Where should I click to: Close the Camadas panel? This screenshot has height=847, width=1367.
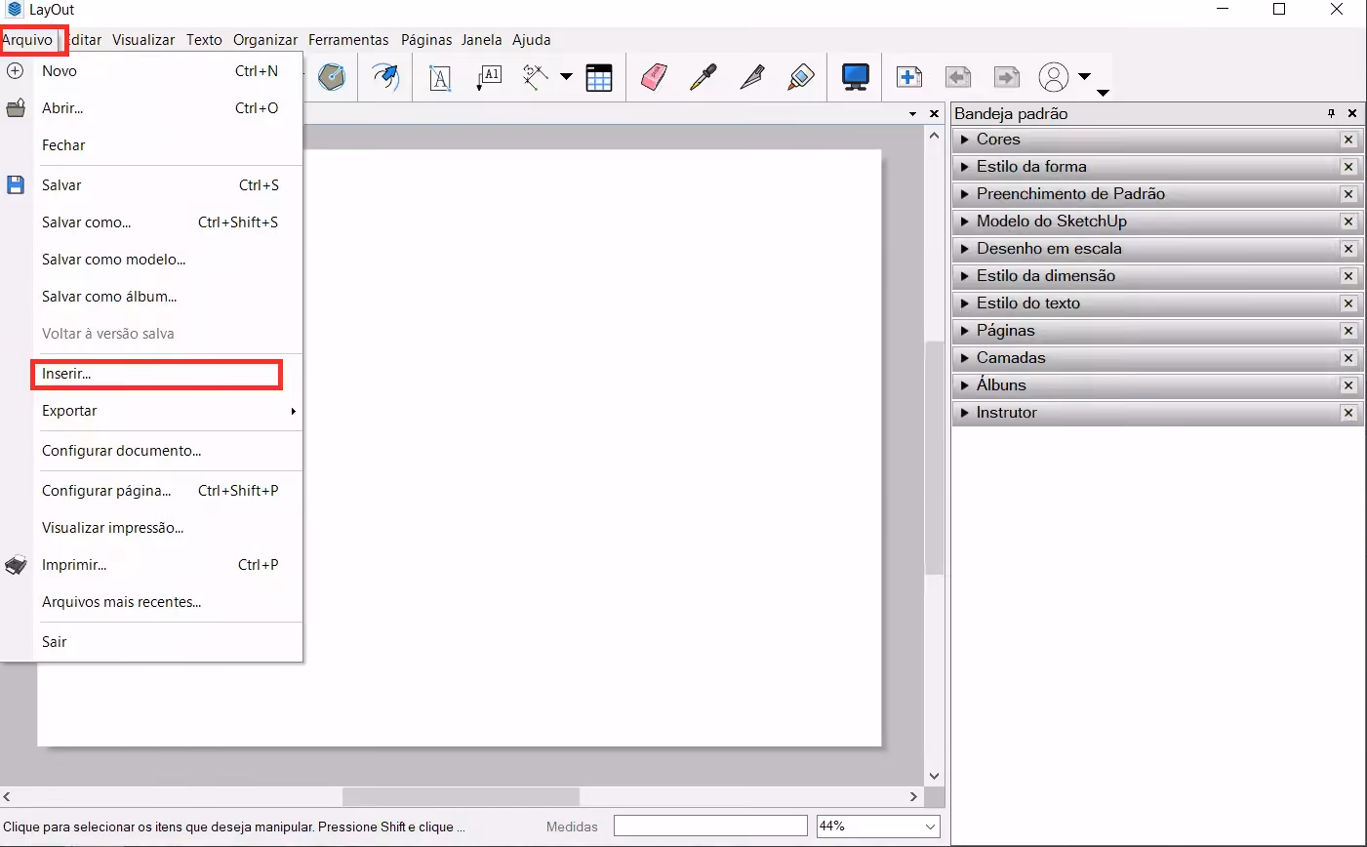click(1348, 358)
